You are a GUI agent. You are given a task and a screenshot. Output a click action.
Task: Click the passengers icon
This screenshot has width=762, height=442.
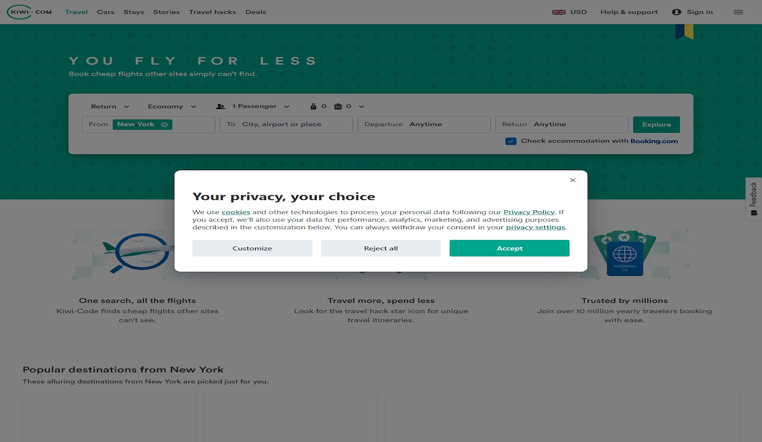pyautogui.click(x=221, y=106)
